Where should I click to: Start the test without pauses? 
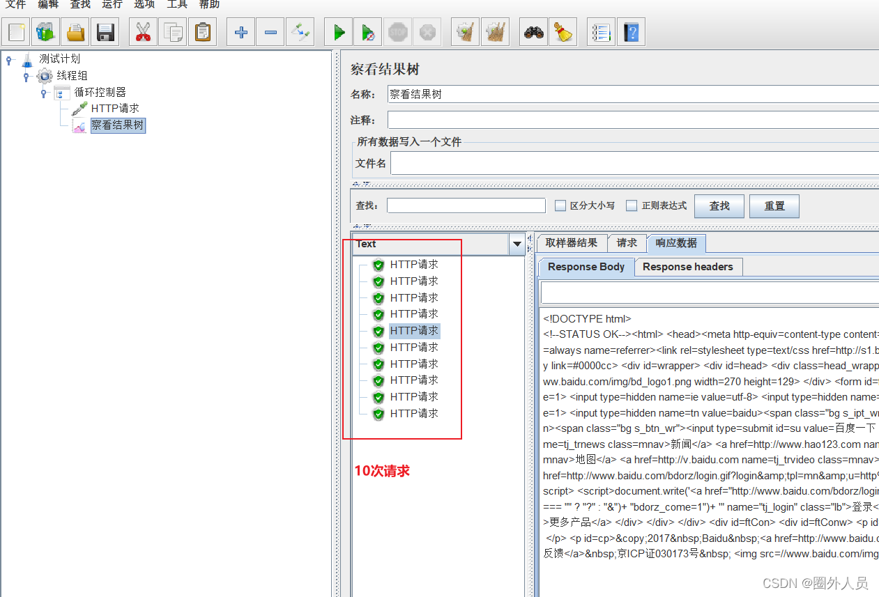[x=367, y=32]
